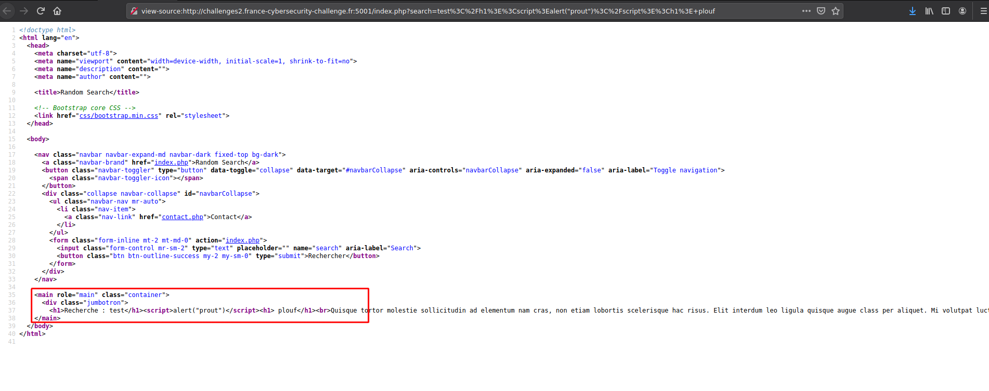Click the "btn btn-outline-success" class value
989x391 pixels.
click(x=180, y=256)
